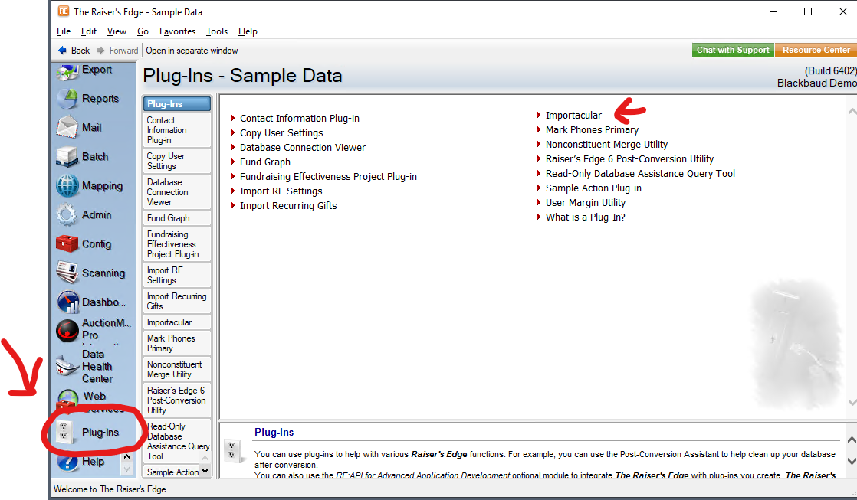Open the Mail envelope icon

(x=67, y=128)
